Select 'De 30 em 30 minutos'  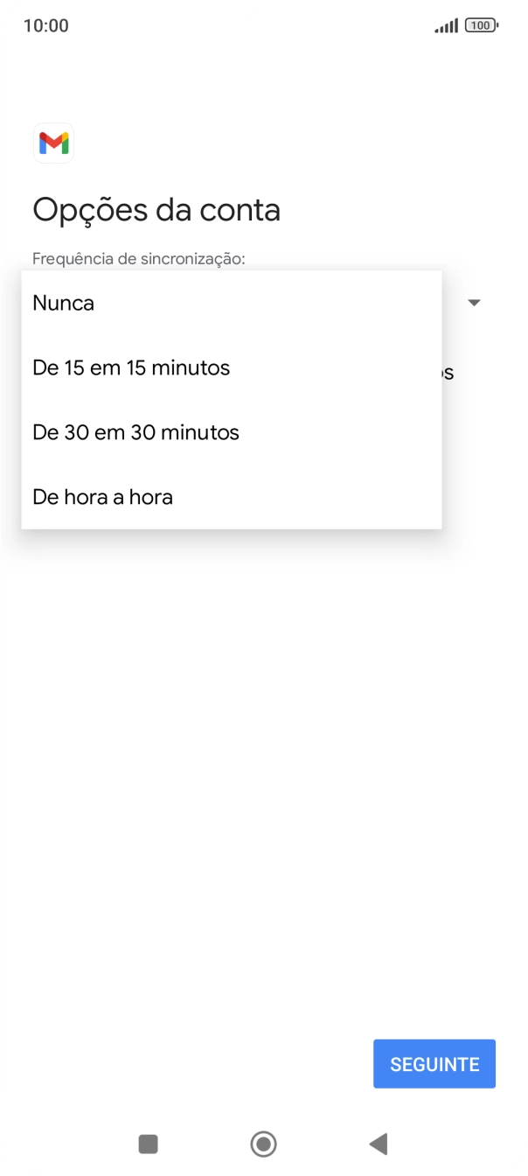(134, 431)
